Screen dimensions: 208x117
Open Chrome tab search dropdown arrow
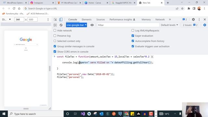[x=182, y=3]
